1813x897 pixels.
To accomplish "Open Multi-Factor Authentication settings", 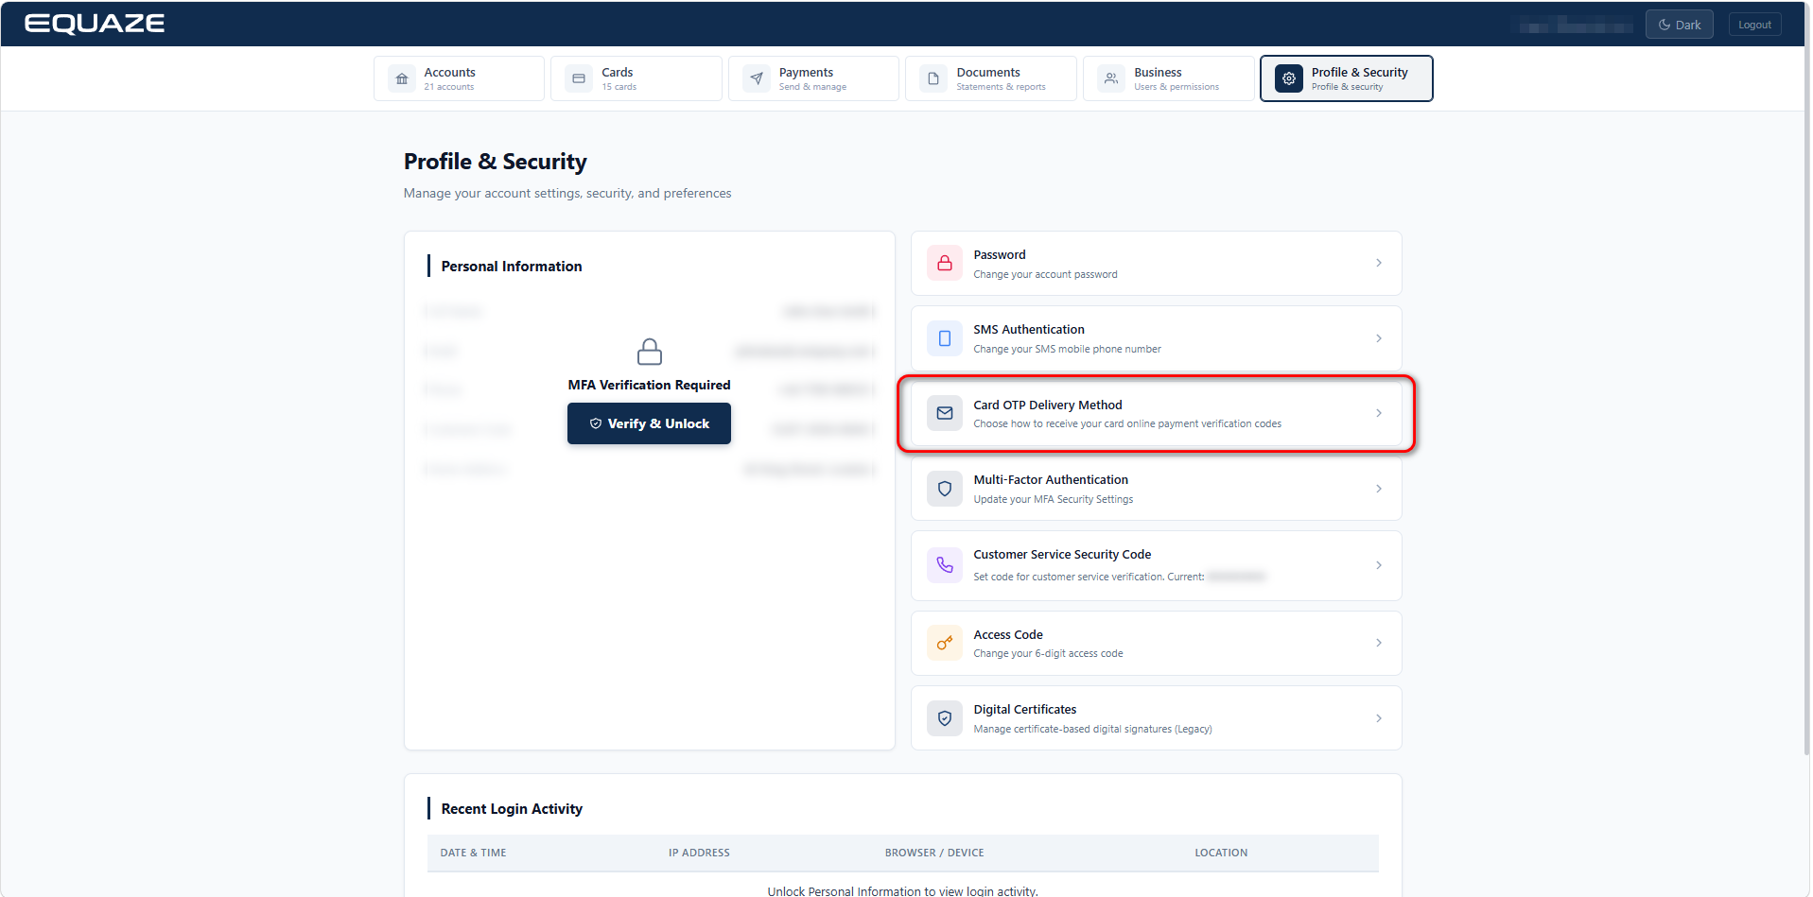I will pyautogui.click(x=1156, y=489).
